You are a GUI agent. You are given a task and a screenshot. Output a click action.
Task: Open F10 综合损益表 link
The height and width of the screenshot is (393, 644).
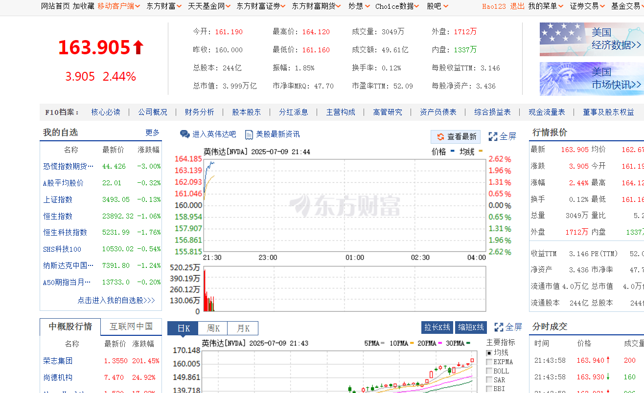[x=492, y=112]
